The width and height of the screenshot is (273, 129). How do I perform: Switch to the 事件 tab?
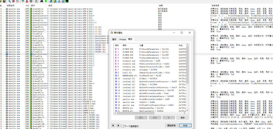(115, 39)
